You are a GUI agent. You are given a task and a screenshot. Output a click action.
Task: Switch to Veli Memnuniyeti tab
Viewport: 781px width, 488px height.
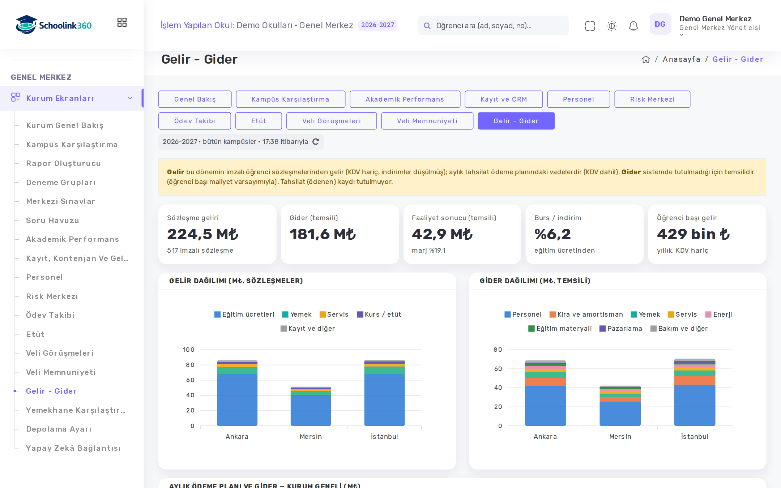pos(427,121)
